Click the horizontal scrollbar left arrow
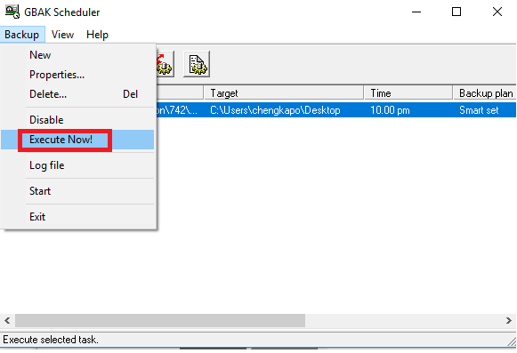This screenshot has width=517, height=353. [x=7, y=320]
